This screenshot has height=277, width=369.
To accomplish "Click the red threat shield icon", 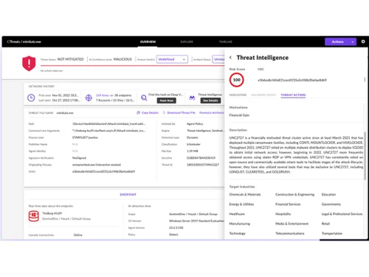I will [x=29, y=64].
